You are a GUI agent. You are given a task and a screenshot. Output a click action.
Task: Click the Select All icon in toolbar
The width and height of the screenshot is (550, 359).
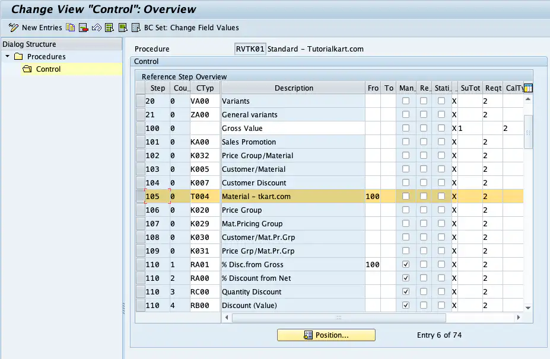pos(109,28)
